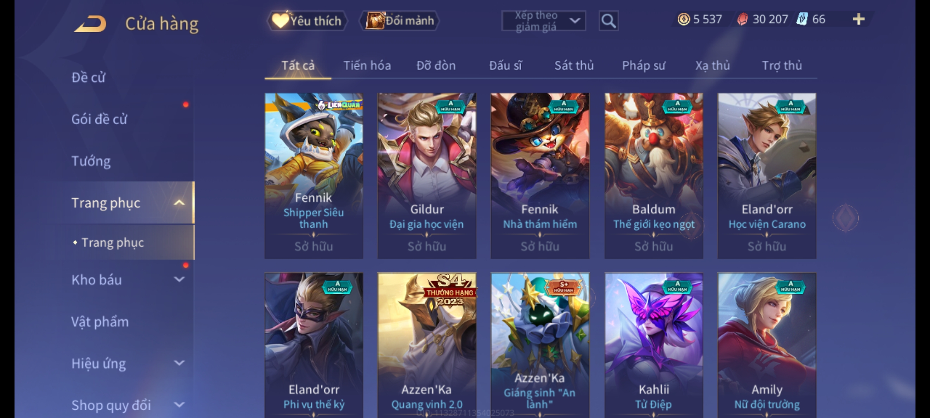The image size is (930, 418).
Task: Open Đổi mảnh chest exchange button
Action: click(x=400, y=21)
